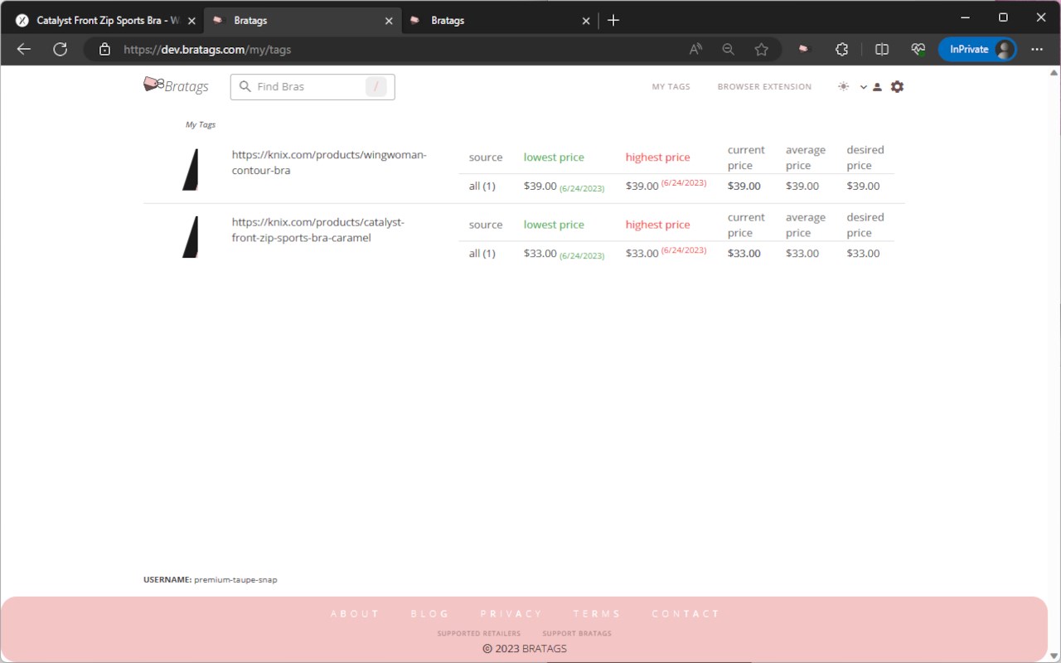Click the wingwoman-contour-bra product thumbnail
Image resolution: width=1061 pixels, height=663 pixels.
pyautogui.click(x=191, y=170)
